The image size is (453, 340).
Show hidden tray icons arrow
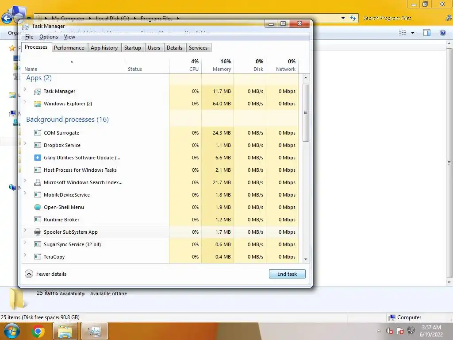pos(379,331)
